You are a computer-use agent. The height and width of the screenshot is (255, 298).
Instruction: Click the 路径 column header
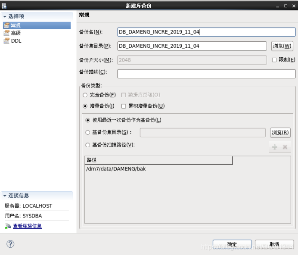click(x=159, y=160)
